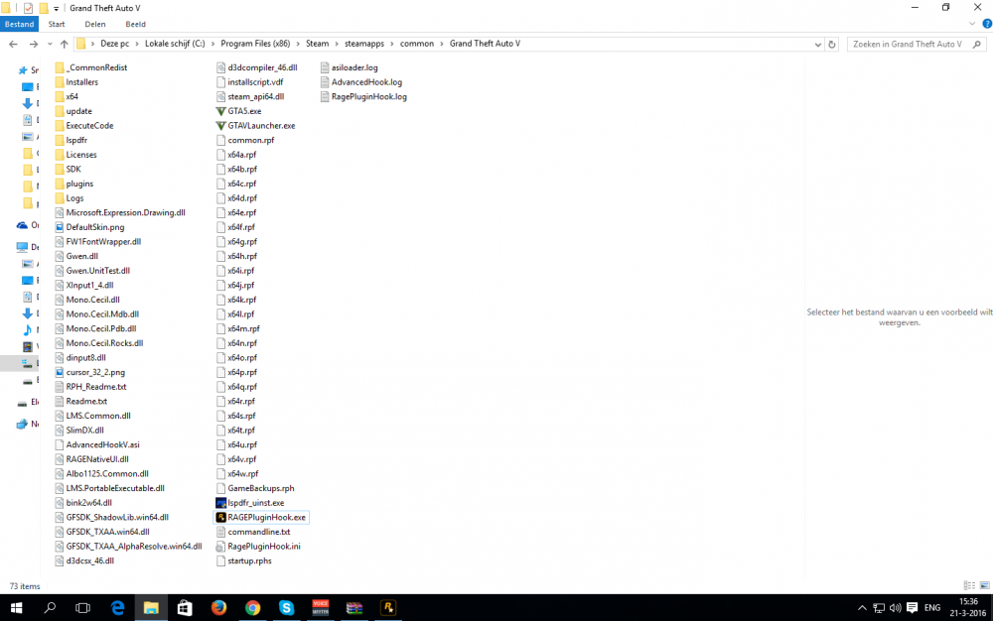Open the Windows Start menu

17,608
